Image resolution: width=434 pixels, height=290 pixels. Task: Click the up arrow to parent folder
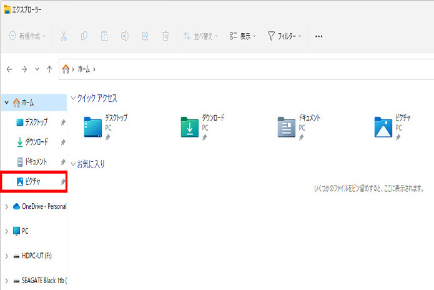tap(49, 69)
